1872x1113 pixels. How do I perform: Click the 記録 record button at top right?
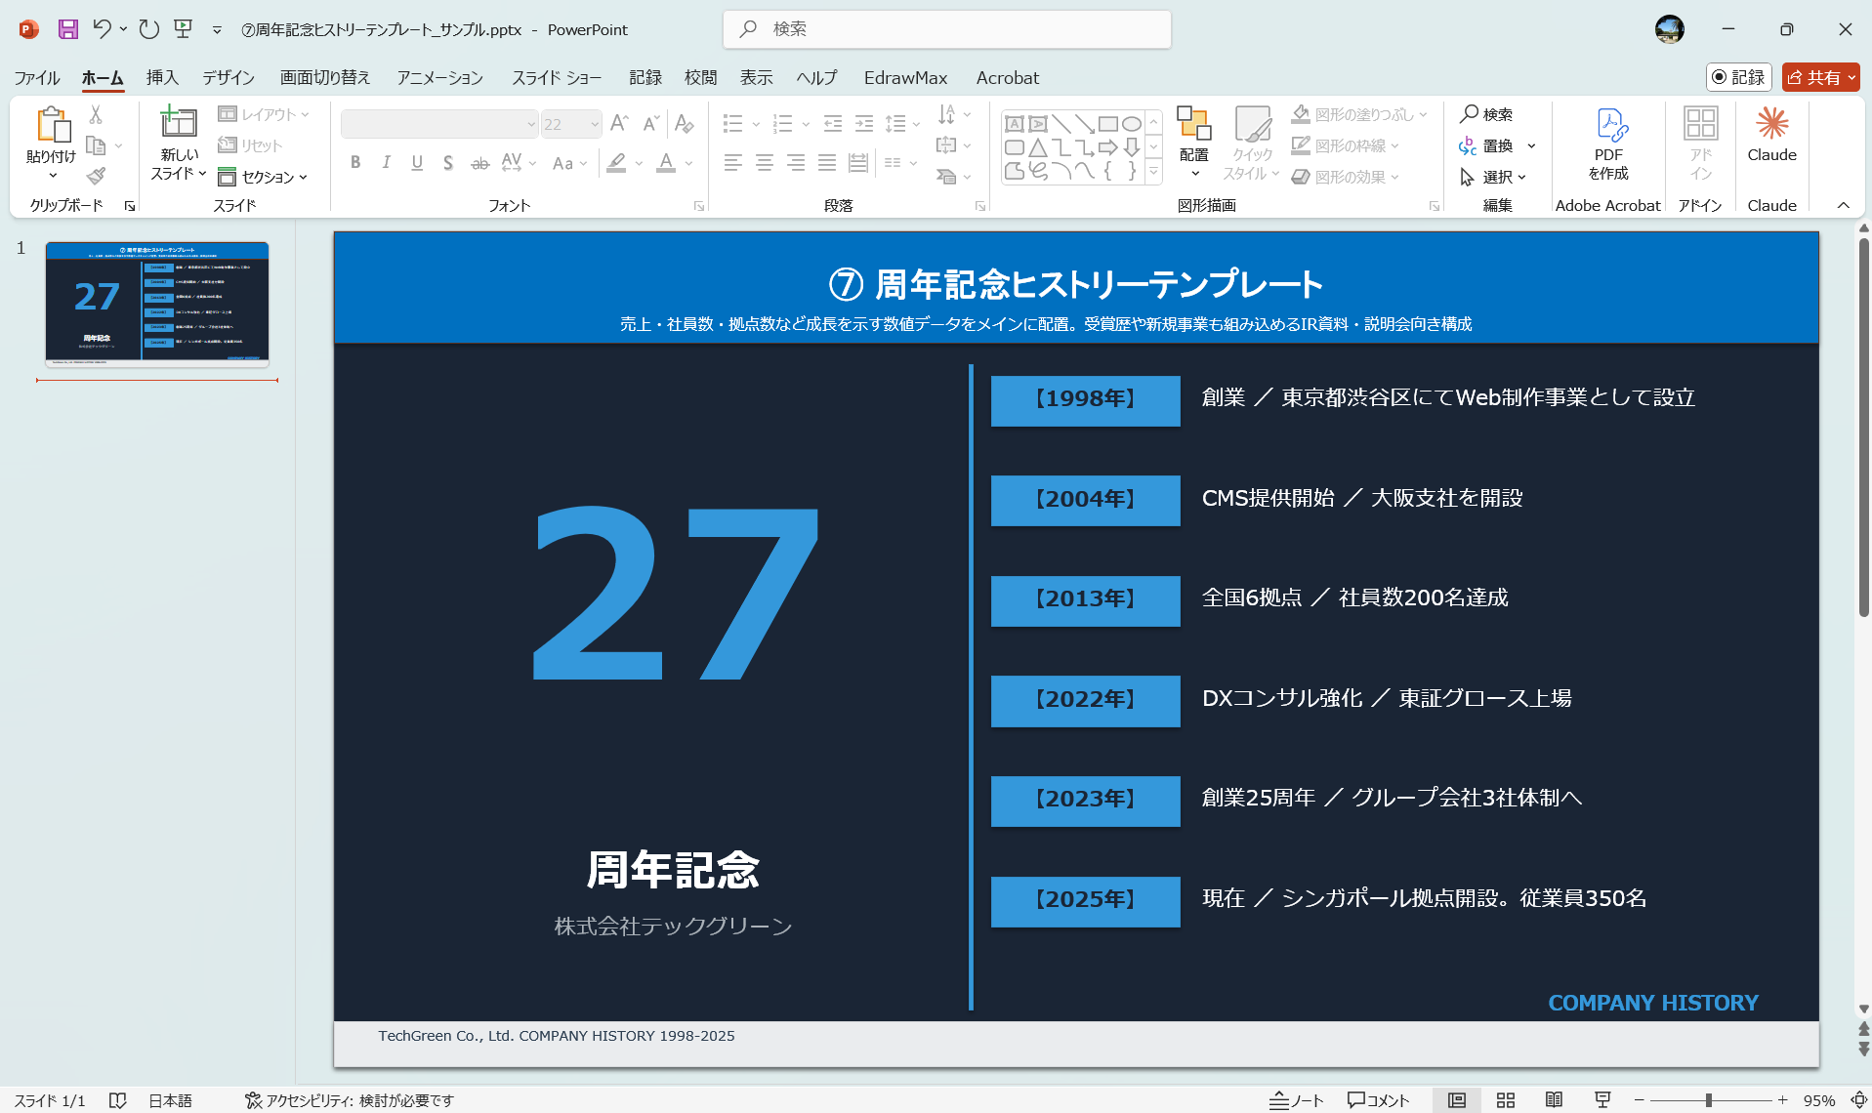click(1739, 77)
